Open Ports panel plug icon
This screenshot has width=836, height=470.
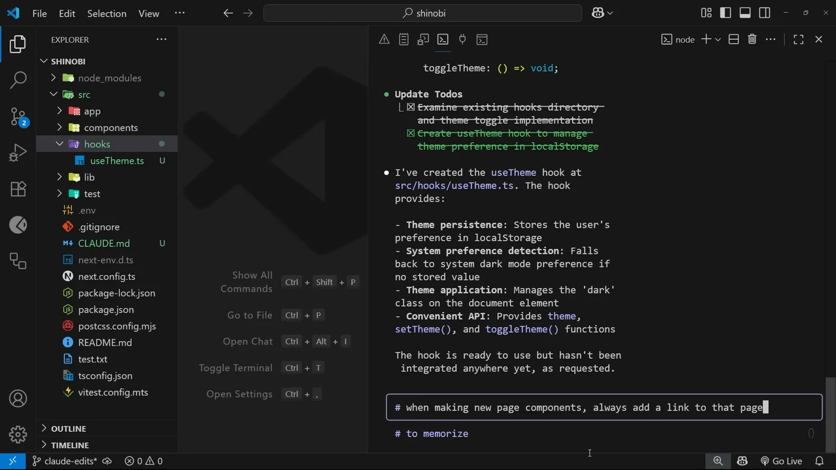(462, 39)
